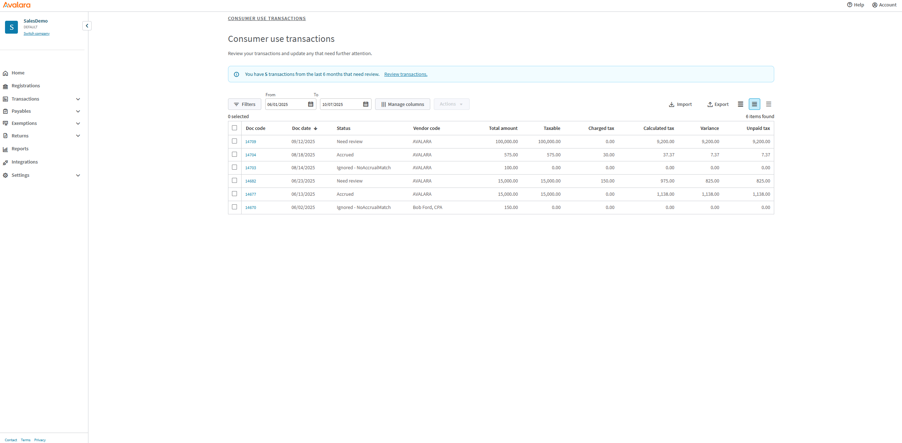Click the Export upload icon
This screenshot has width=902, height=443.
710,104
